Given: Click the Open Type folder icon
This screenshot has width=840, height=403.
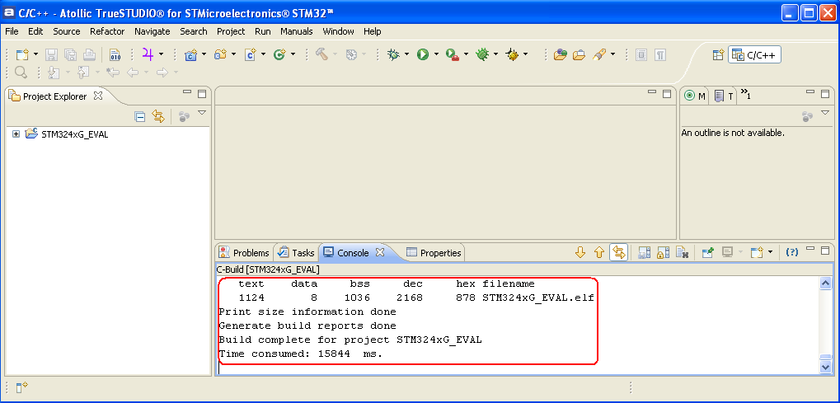Looking at the screenshot, I should [560, 54].
